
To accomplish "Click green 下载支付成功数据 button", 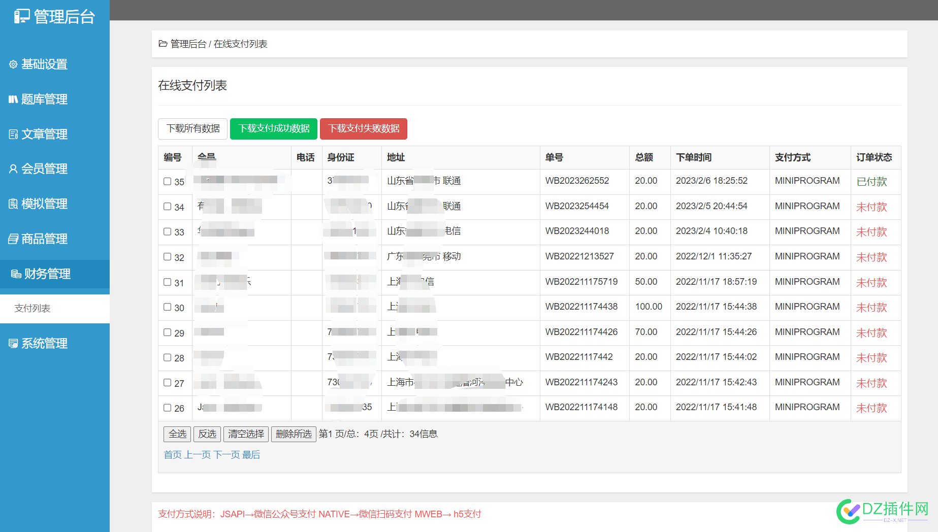I will click(274, 128).
